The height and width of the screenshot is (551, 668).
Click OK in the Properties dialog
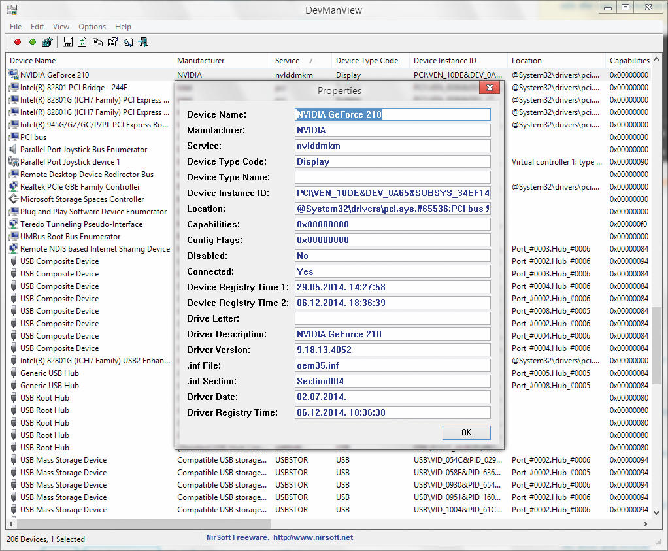(467, 432)
